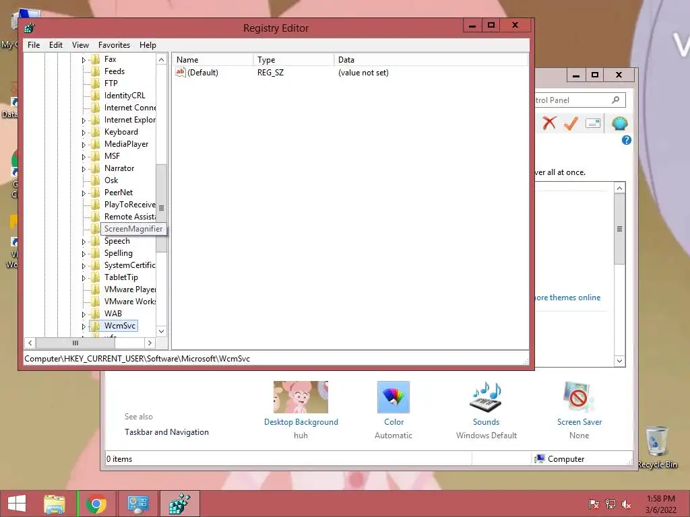690x517 pixels.
Task: Click the Name column header
Action: [212, 60]
